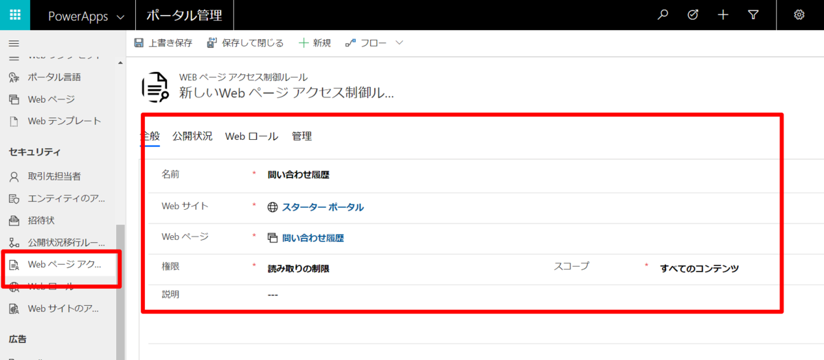The width and height of the screenshot is (824, 360).
Task: Click the plus quick create icon
Action: 723,15
